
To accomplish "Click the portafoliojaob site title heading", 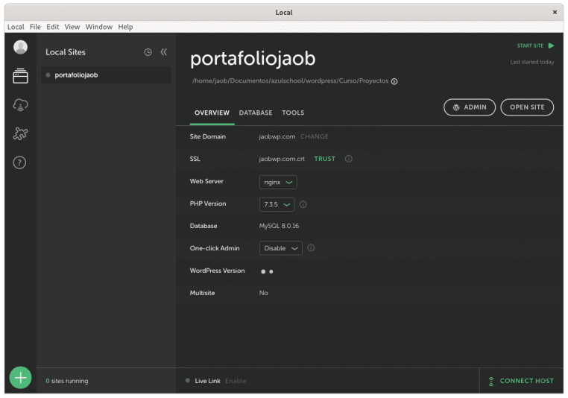I will [x=253, y=58].
